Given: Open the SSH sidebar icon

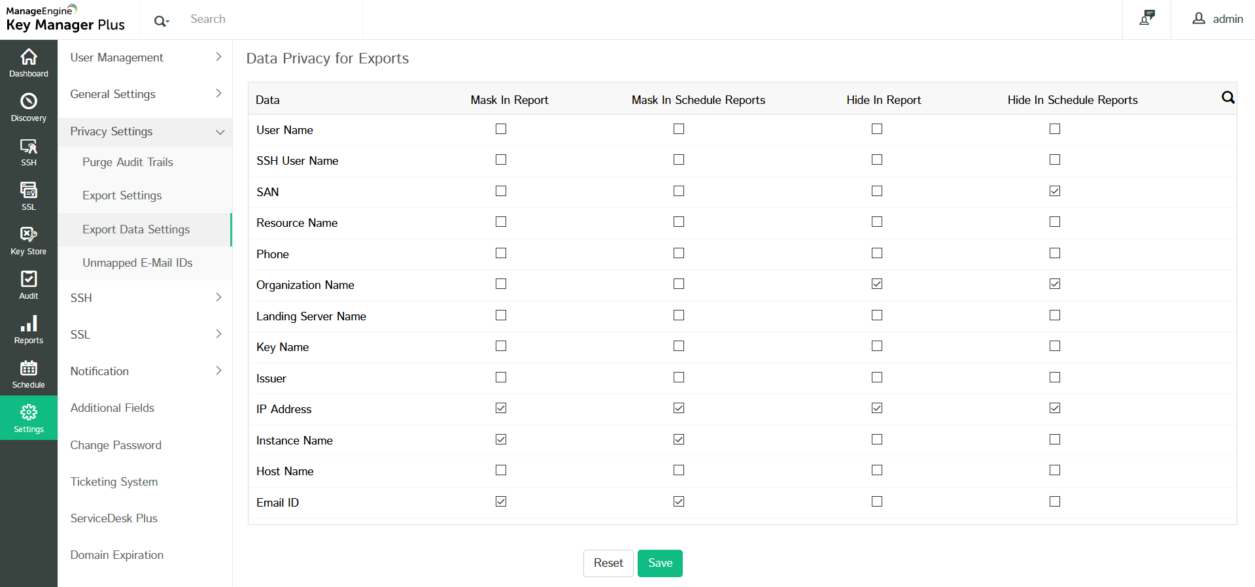Looking at the screenshot, I should (x=29, y=146).
